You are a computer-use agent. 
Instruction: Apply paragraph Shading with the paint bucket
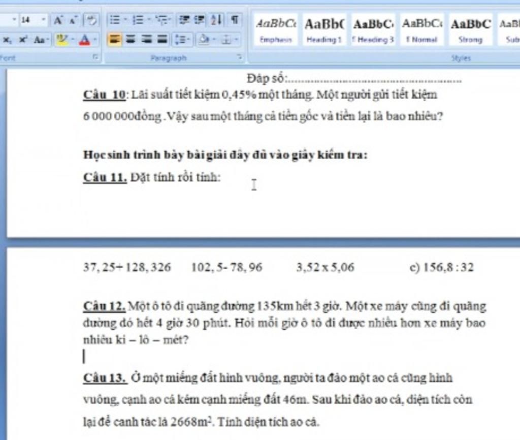[204, 40]
